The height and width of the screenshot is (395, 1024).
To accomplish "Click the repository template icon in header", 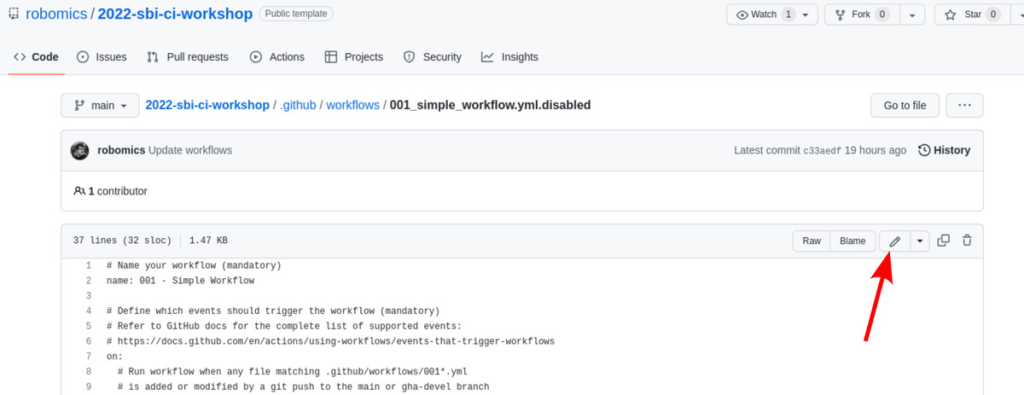I will click(x=15, y=14).
